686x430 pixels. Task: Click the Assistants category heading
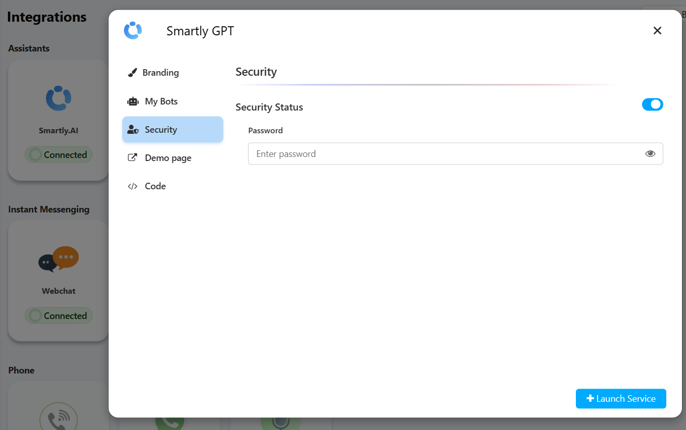point(29,48)
